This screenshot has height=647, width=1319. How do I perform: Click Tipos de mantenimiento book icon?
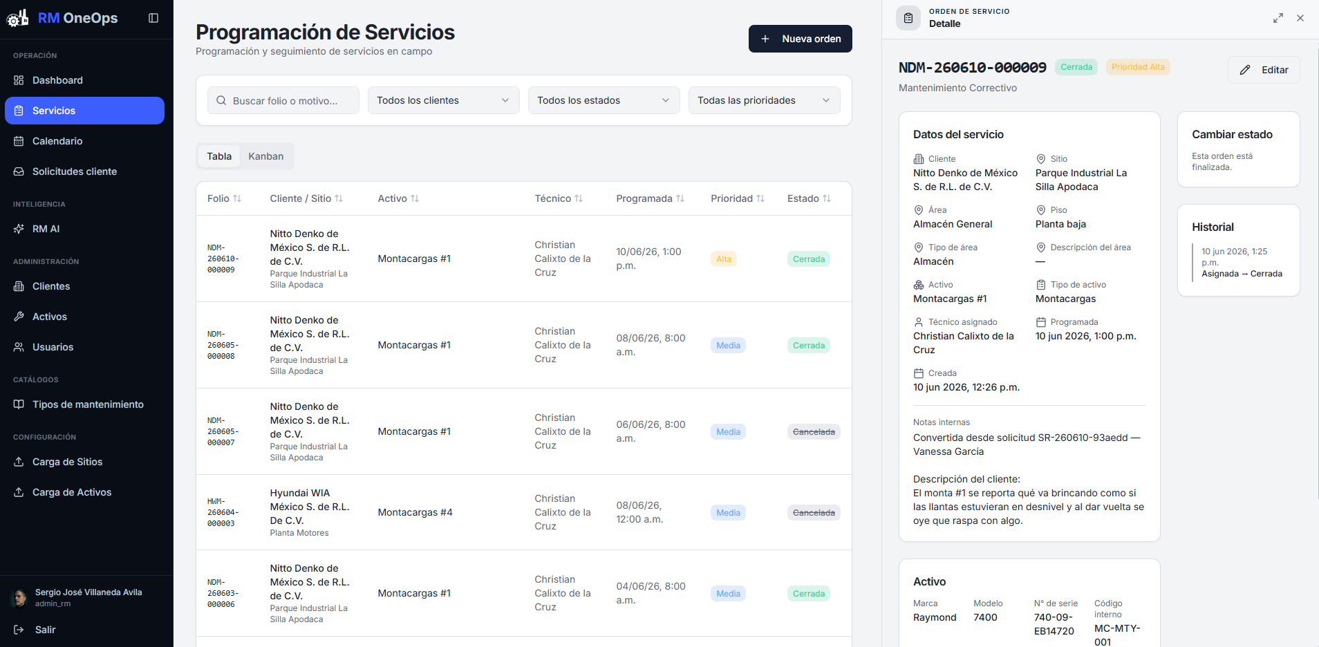pyautogui.click(x=19, y=404)
